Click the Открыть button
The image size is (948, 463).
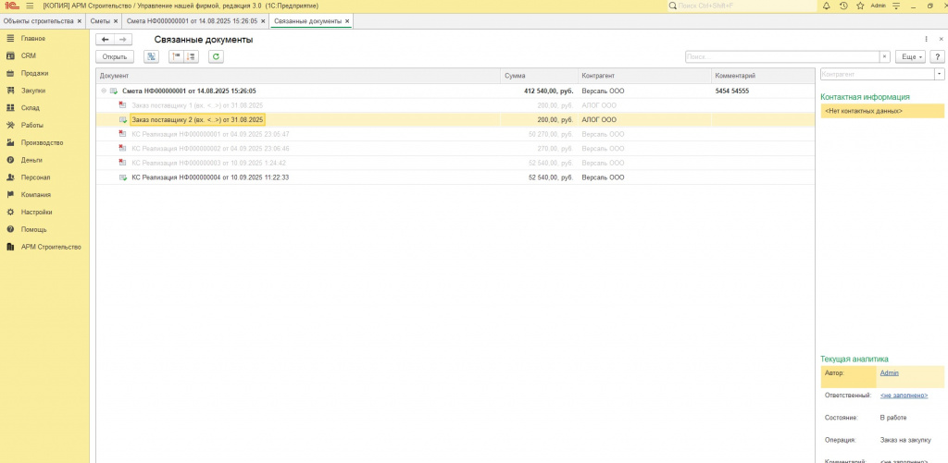click(114, 56)
